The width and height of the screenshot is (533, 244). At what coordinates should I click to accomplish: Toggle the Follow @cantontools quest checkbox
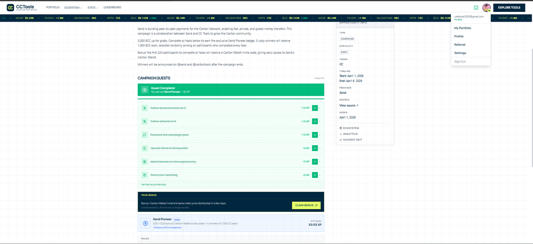click(315, 108)
